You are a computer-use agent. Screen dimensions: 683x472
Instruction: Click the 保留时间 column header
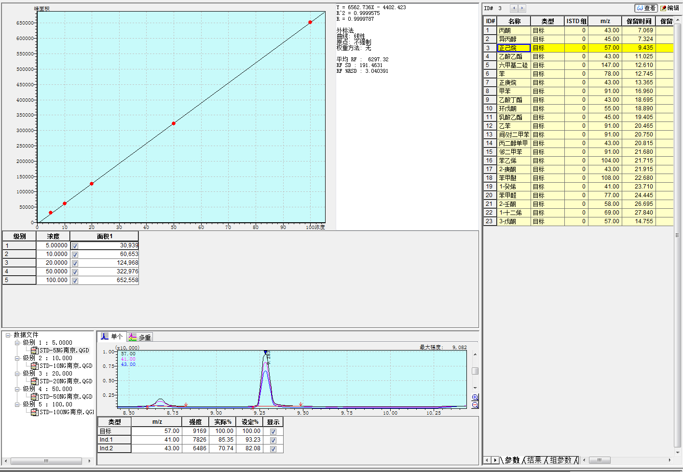click(639, 21)
